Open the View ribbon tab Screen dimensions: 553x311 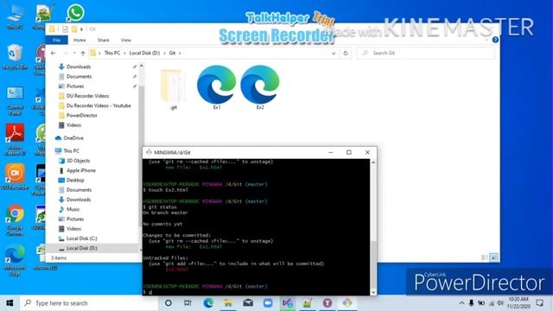[126, 41]
